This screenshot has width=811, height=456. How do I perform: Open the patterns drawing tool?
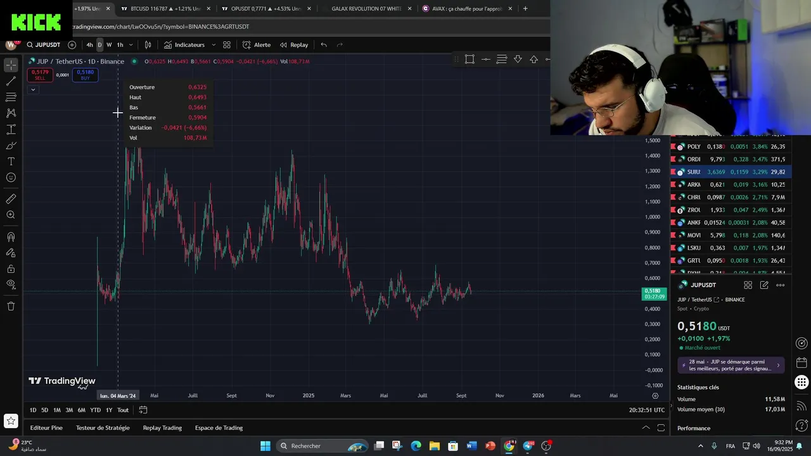pos(11,113)
